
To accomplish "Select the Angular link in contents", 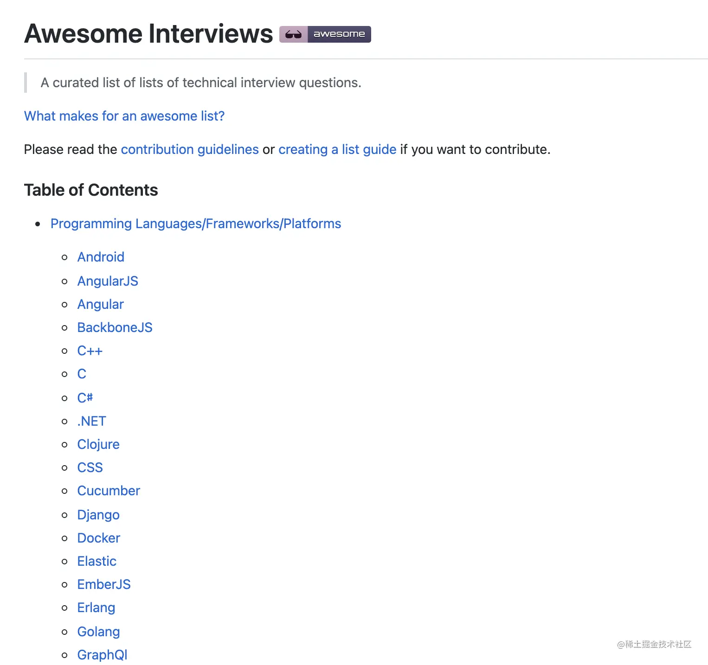I will click(x=100, y=304).
